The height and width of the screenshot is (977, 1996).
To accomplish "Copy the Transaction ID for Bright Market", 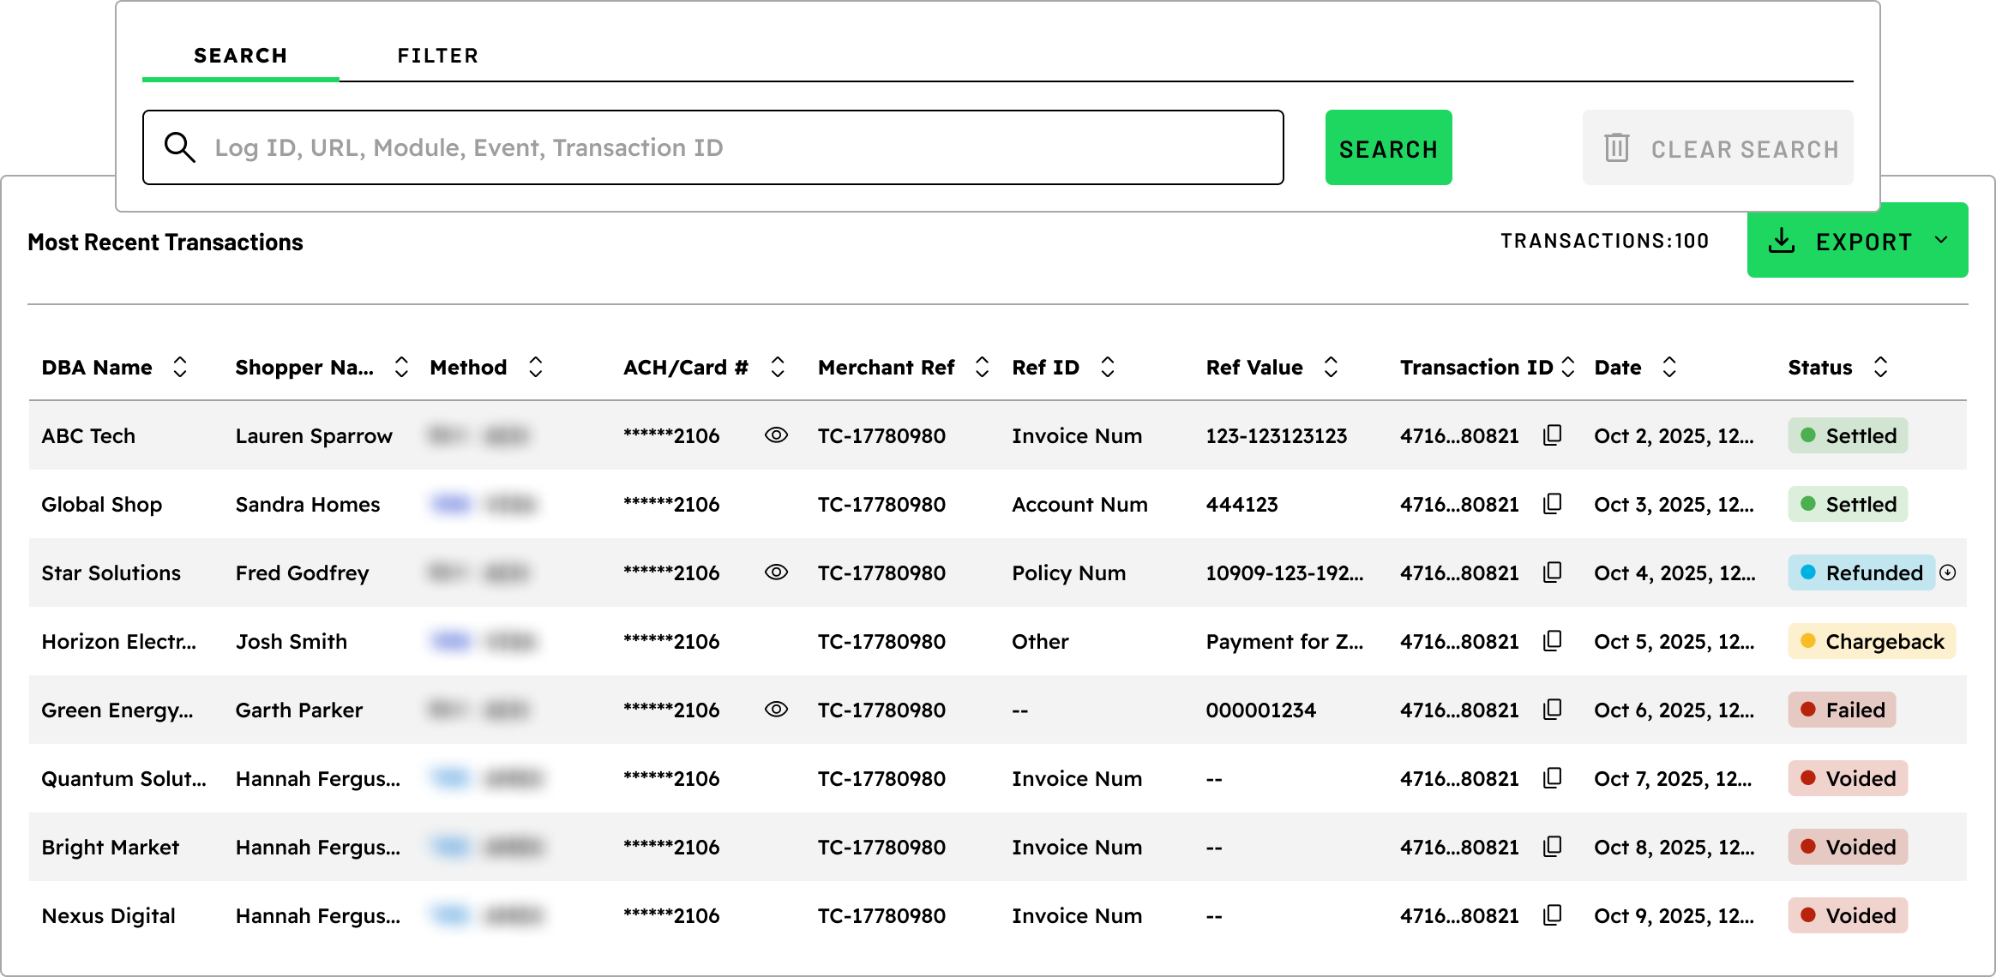I will (x=1554, y=847).
